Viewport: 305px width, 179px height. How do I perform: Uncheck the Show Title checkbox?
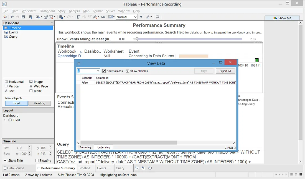click(6, 160)
